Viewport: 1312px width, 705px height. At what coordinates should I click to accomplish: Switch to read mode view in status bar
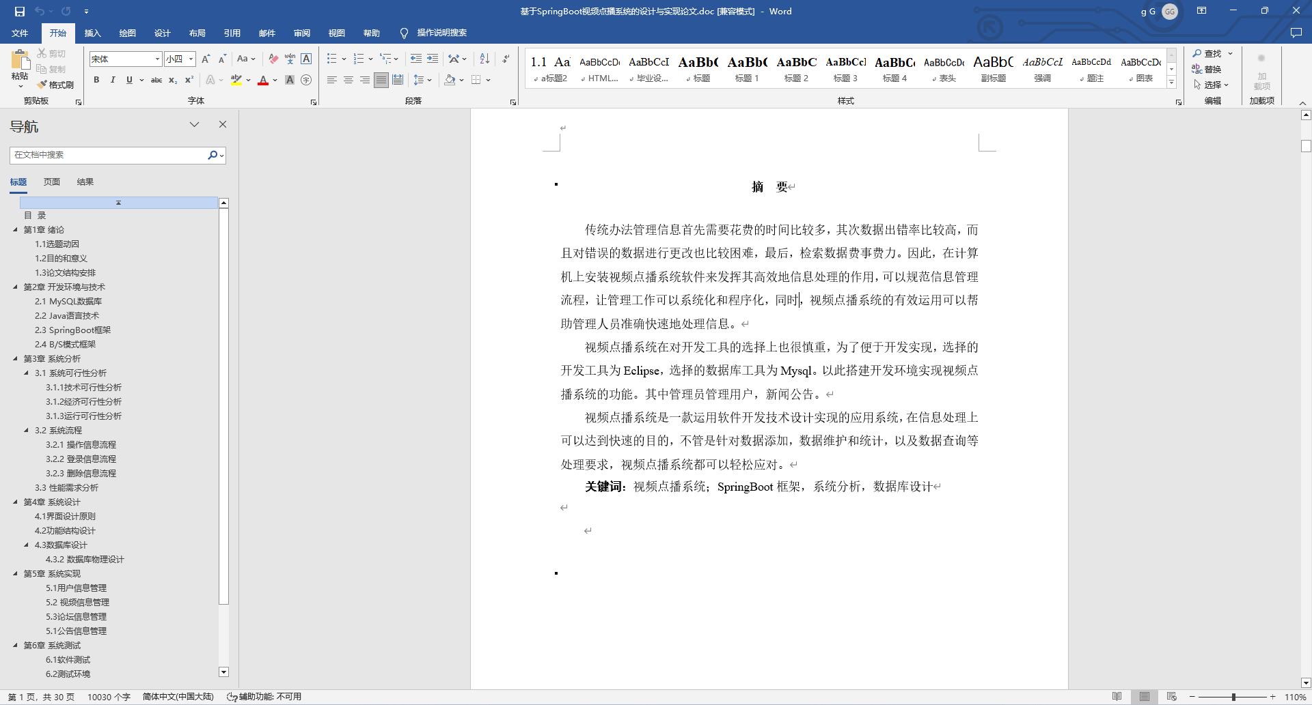coord(1117,697)
